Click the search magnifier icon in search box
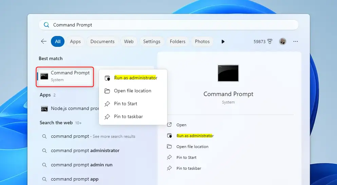337x185 pixels. click(x=46, y=25)
